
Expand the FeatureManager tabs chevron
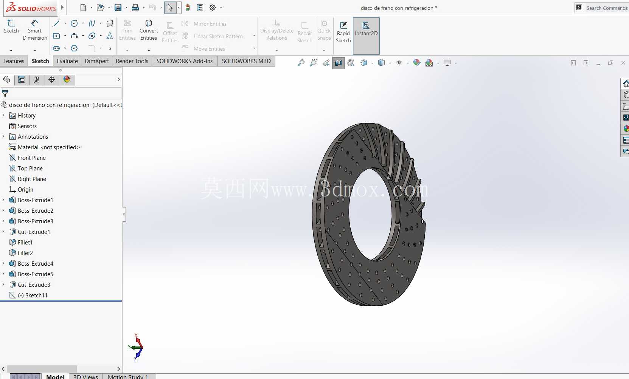point(118,79)
